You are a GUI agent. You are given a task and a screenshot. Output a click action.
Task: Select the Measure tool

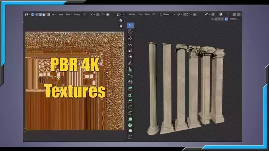[130, 69]
